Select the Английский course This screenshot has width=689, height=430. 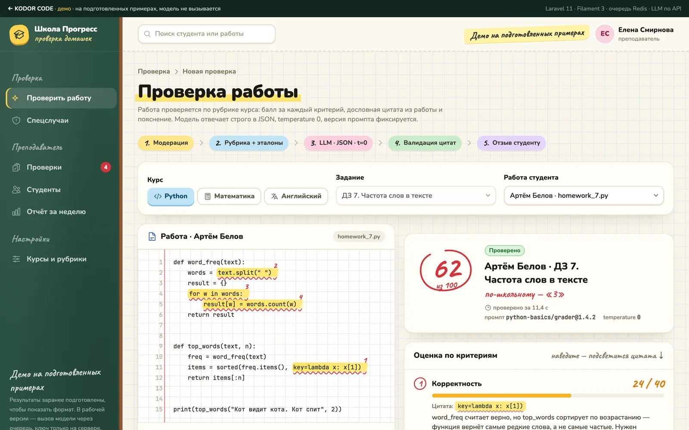[x=296, y=197]
